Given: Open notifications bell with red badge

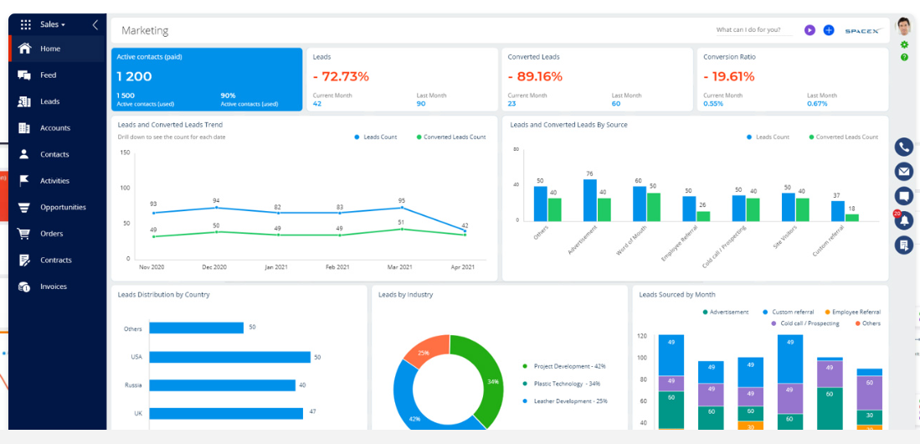Looking at the screenshot, I should [903, 220].
